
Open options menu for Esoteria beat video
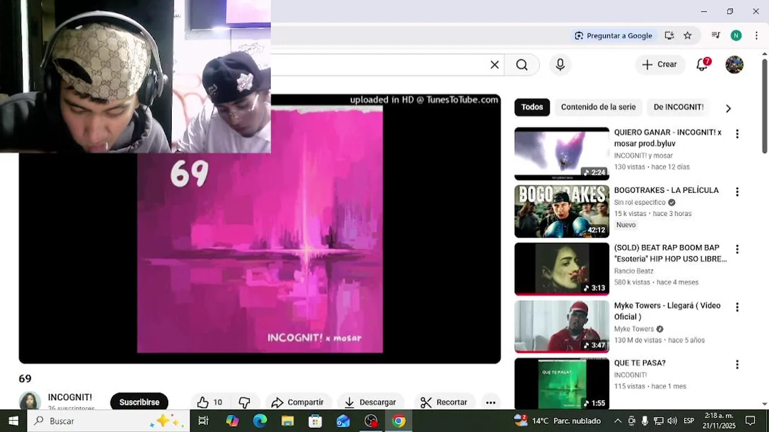coord(737,249)
